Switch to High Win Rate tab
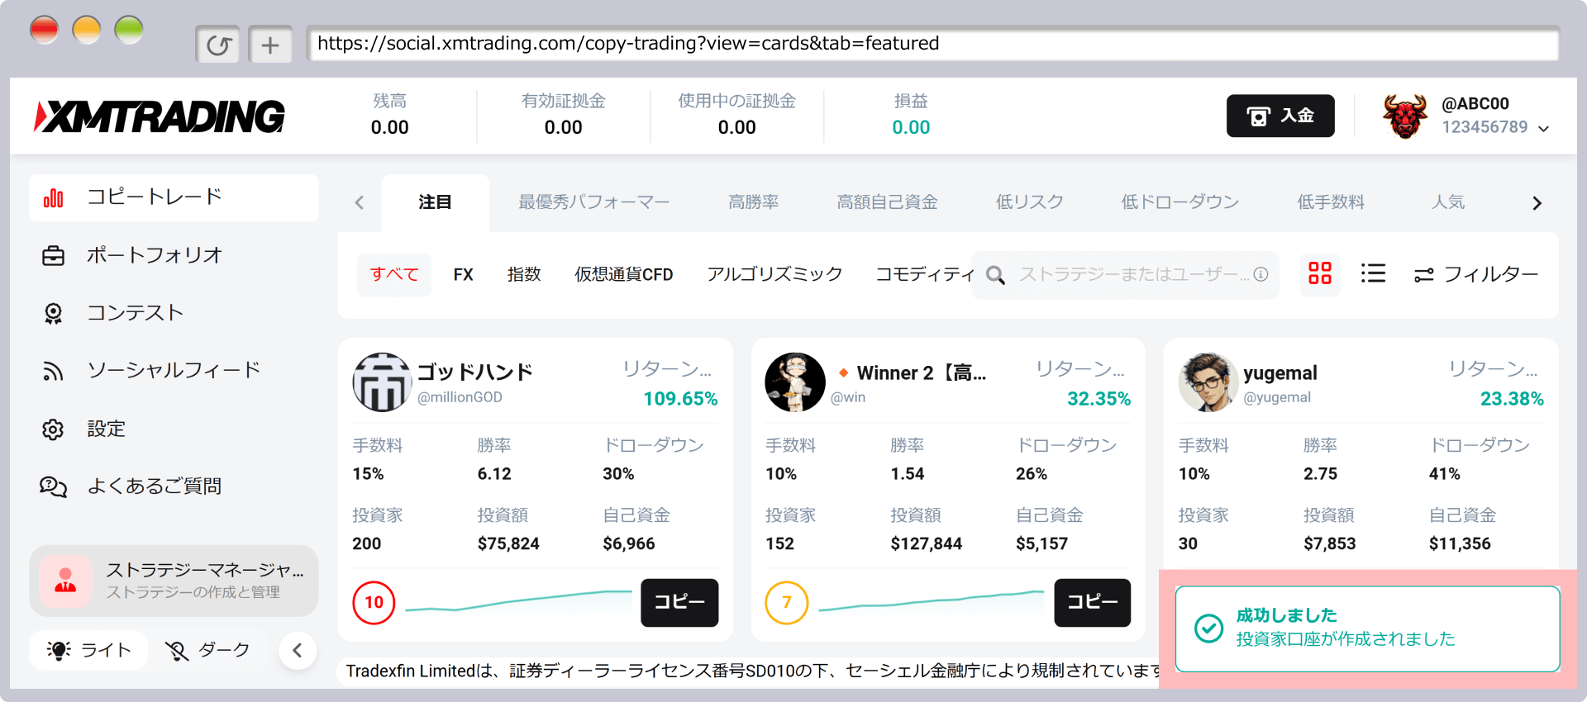Viewport: 1587px width, 702px height. pyautogui.click(x=753, y=202)
